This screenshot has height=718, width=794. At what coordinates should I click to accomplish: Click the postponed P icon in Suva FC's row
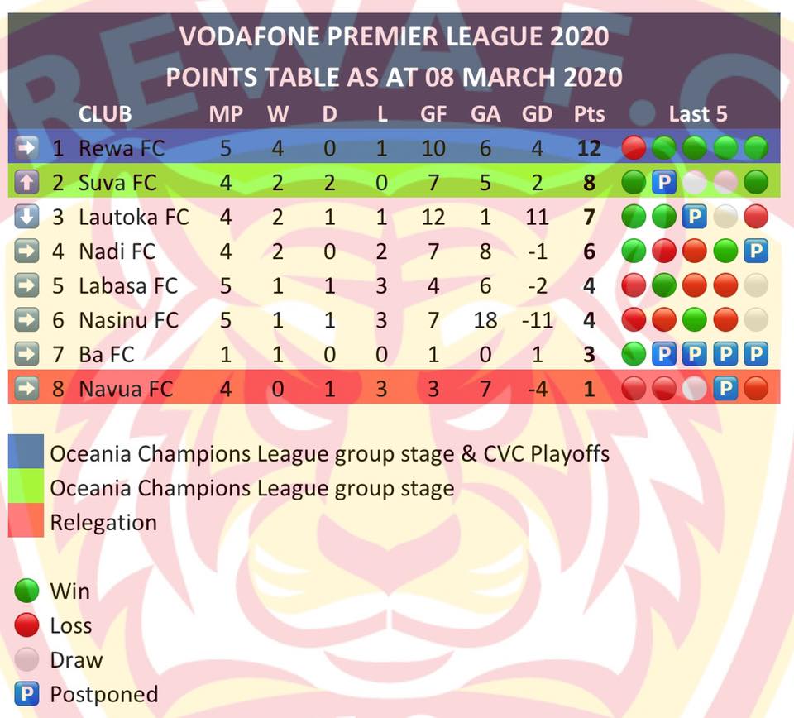click(664, 182)
